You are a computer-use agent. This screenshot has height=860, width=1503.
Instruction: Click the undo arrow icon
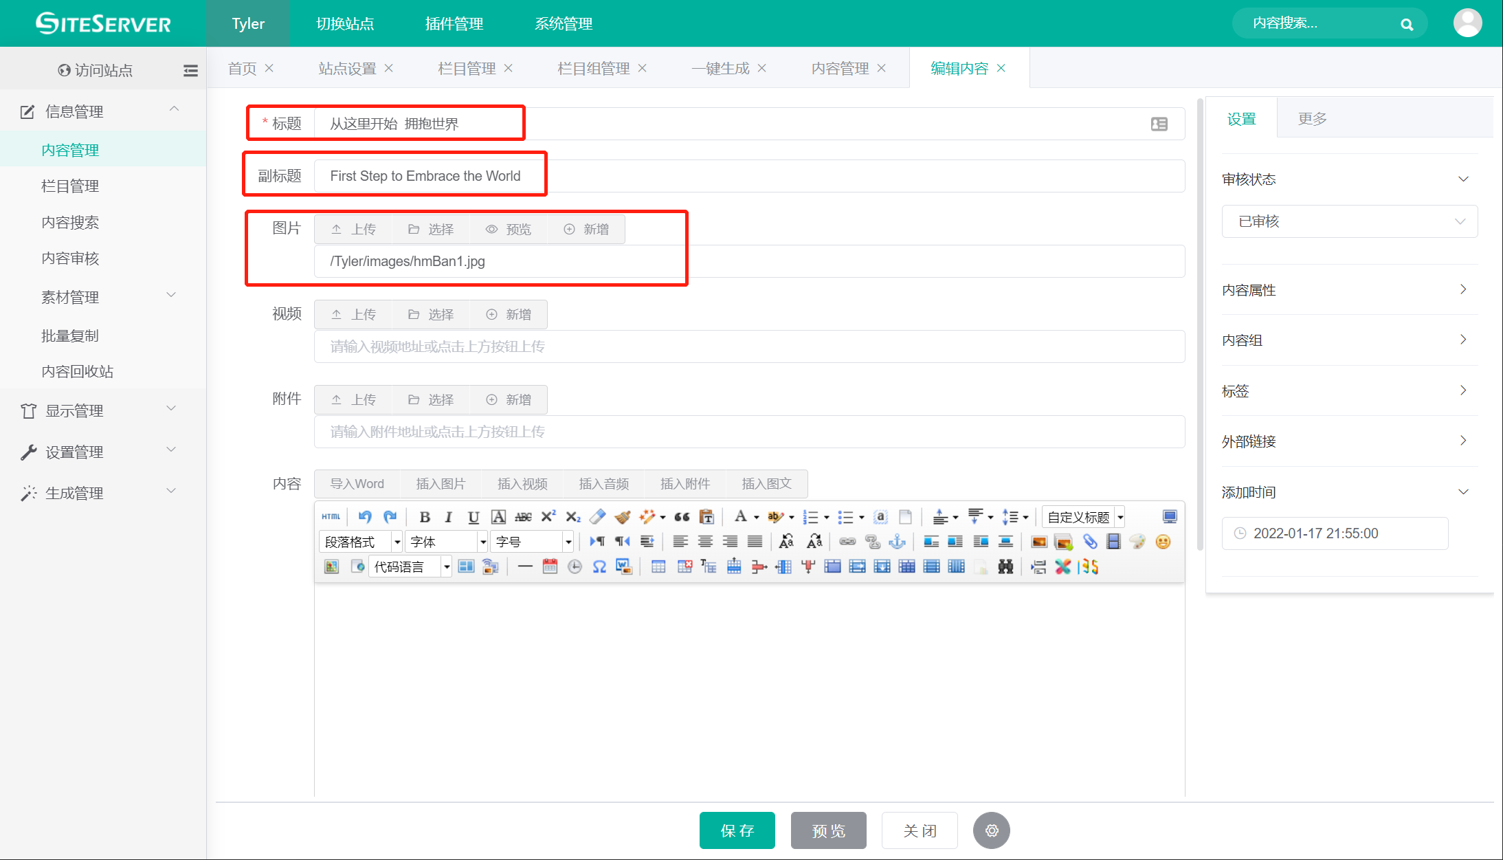click(365, 517)
